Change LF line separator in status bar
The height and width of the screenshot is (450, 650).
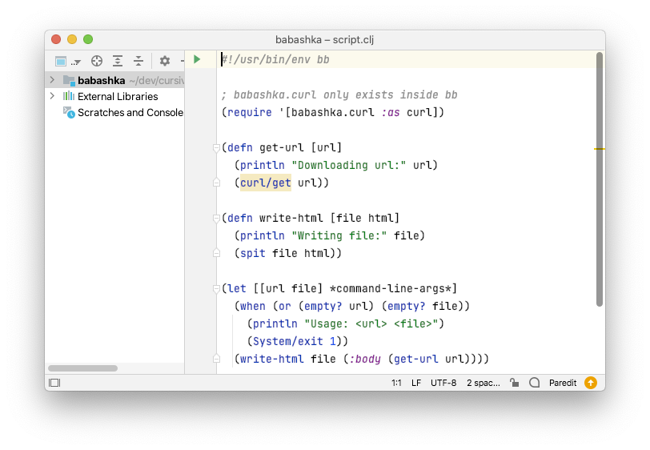pos(416,383)
